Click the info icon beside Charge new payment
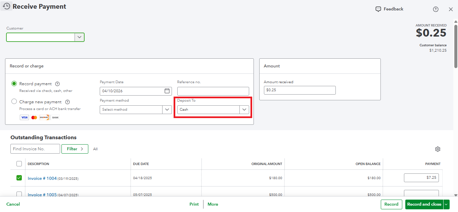 [x=67, y=102]
